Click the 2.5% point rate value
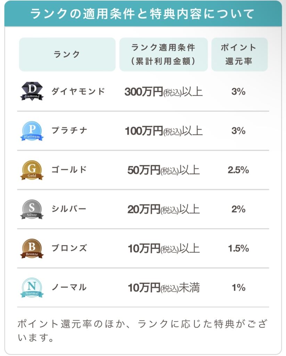Viewport: 286px width, 356px height. [238, 170]
